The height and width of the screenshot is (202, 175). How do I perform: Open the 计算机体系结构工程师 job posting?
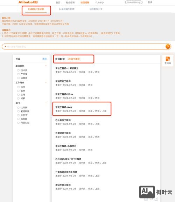tap(66, 172)
